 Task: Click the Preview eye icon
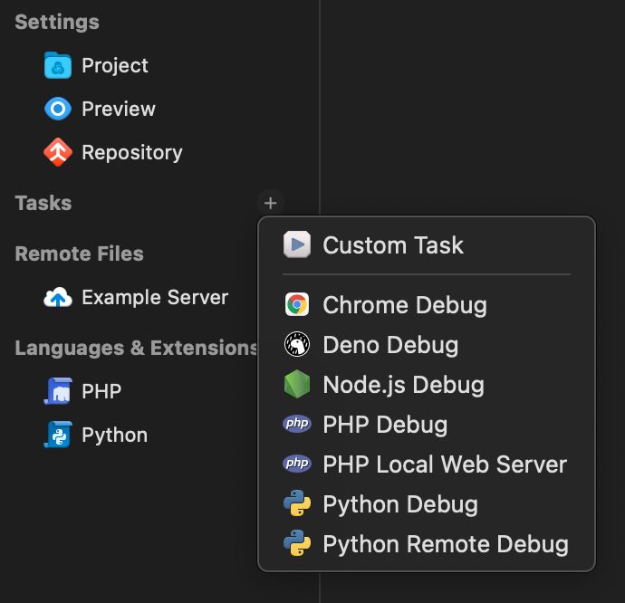point(58,109)
